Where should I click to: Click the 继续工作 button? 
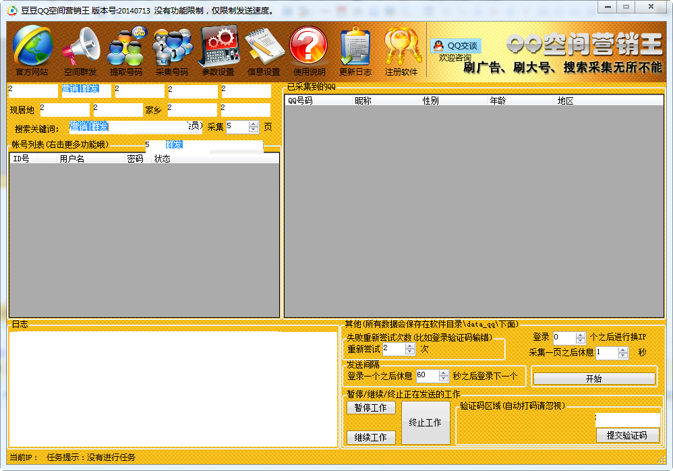point(371,437)
